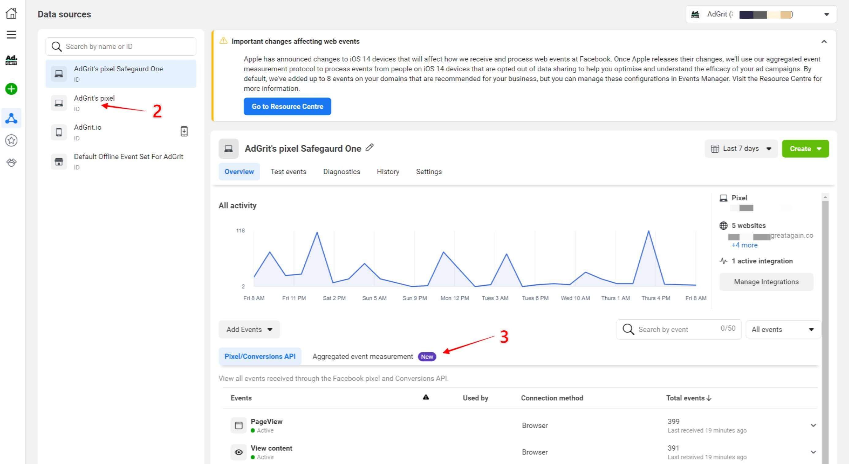
Task: Click the store icon of offline event set
Action: point(59,162)
